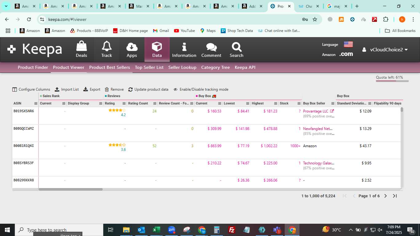Click the Amazon .com domain selector

(x=346, y=54)
